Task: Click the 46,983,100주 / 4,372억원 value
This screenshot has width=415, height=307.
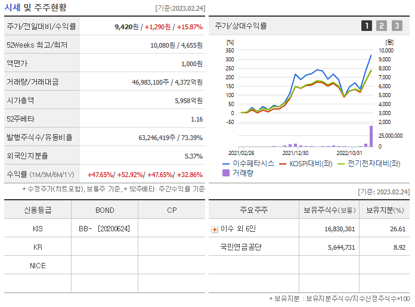Action: [168, 82]
